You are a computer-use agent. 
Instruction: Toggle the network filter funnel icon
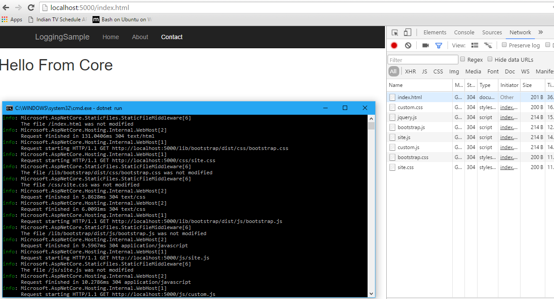point(439,45)
